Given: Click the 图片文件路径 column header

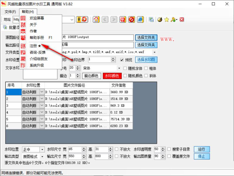Looking at the screenshot, I should point(77,85).
